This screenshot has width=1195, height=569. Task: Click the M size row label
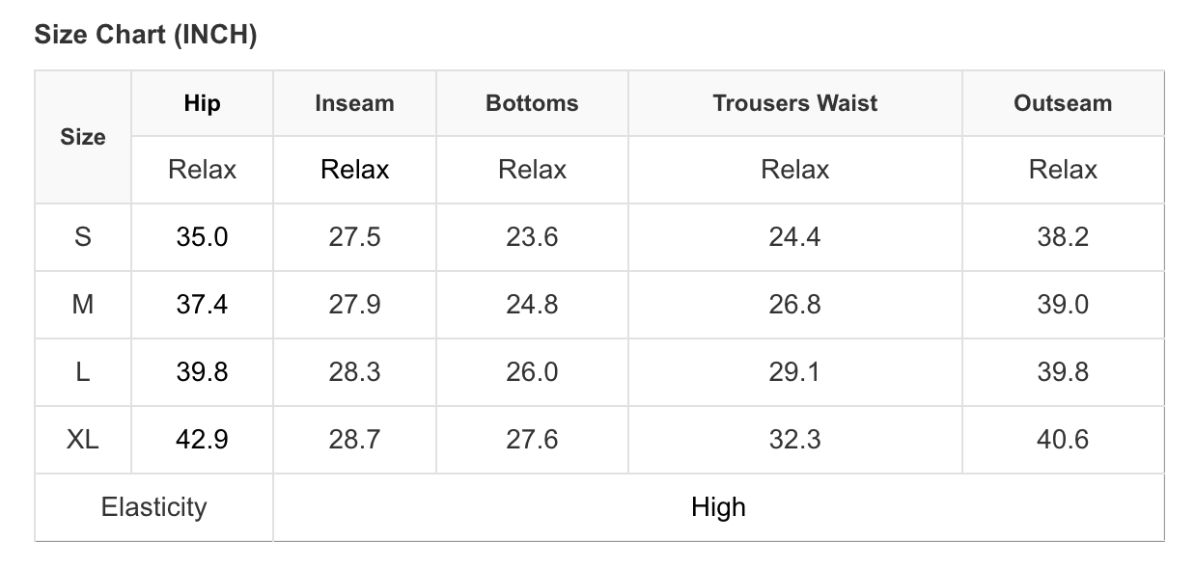click(x=83, y=305)
